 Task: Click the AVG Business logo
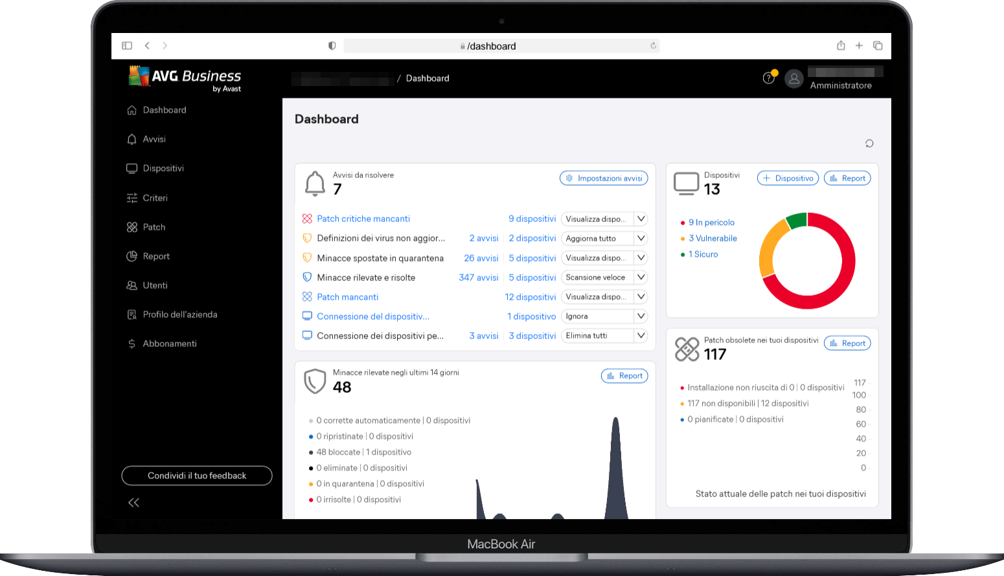pos(185,79)
